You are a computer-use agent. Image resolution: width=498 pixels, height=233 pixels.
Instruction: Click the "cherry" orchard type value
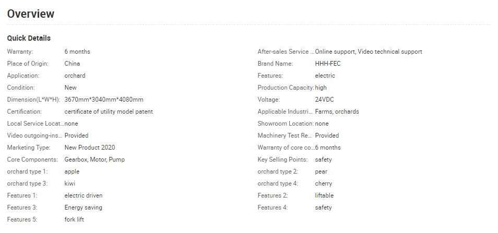324,183
